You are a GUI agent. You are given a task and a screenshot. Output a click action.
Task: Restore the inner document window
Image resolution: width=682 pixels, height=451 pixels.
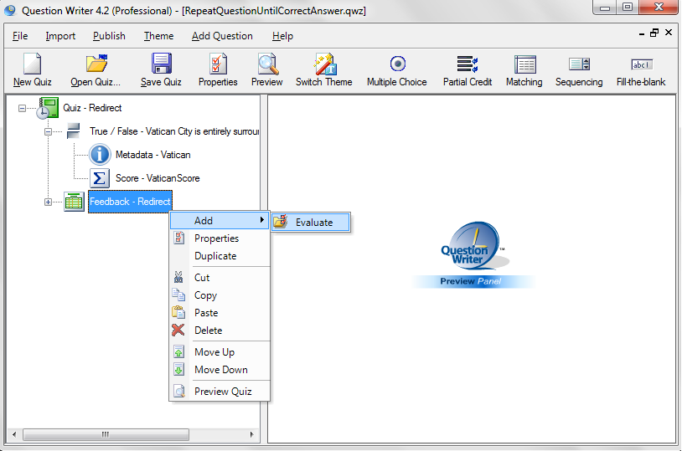click(654, 33)
